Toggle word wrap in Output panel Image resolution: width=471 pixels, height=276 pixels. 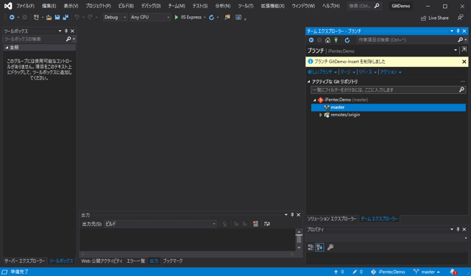266,224
